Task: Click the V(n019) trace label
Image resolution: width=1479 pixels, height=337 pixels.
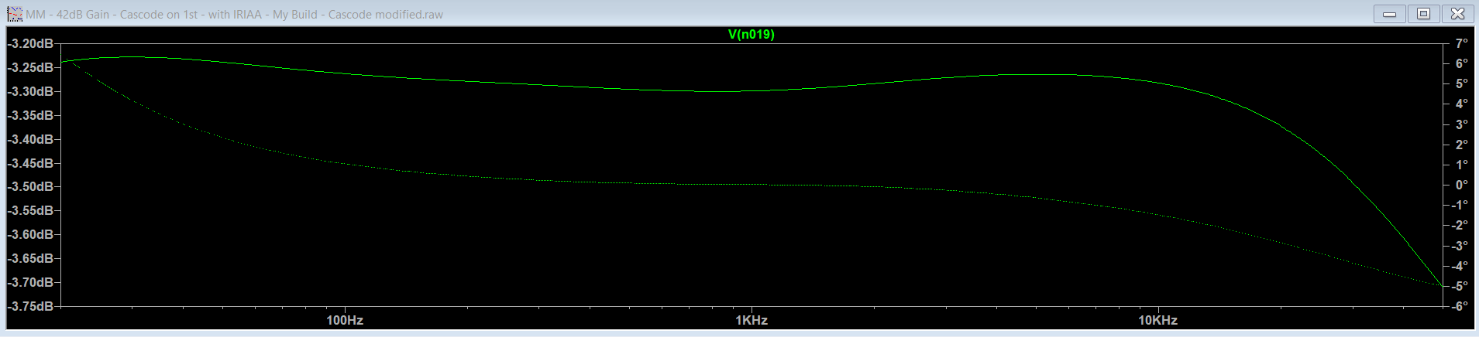Action: pyautogui.click(x=751, y=34)
